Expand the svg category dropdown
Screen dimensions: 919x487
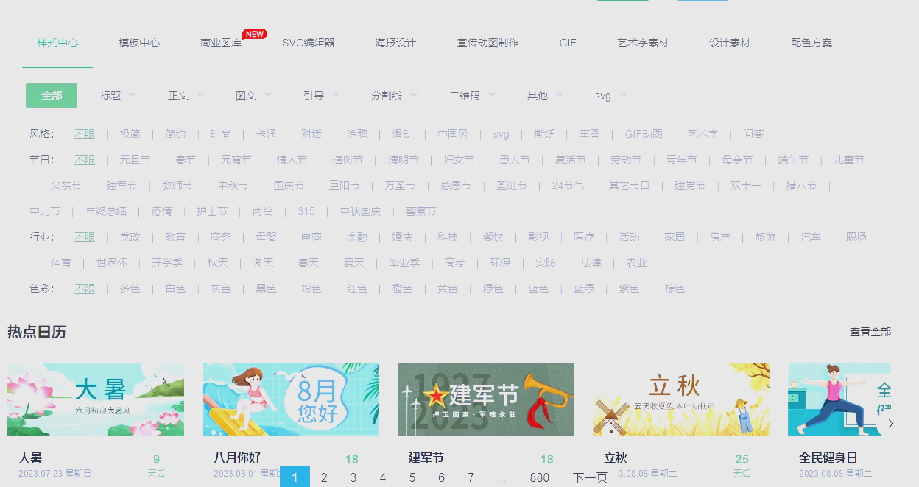click(610, 96)
